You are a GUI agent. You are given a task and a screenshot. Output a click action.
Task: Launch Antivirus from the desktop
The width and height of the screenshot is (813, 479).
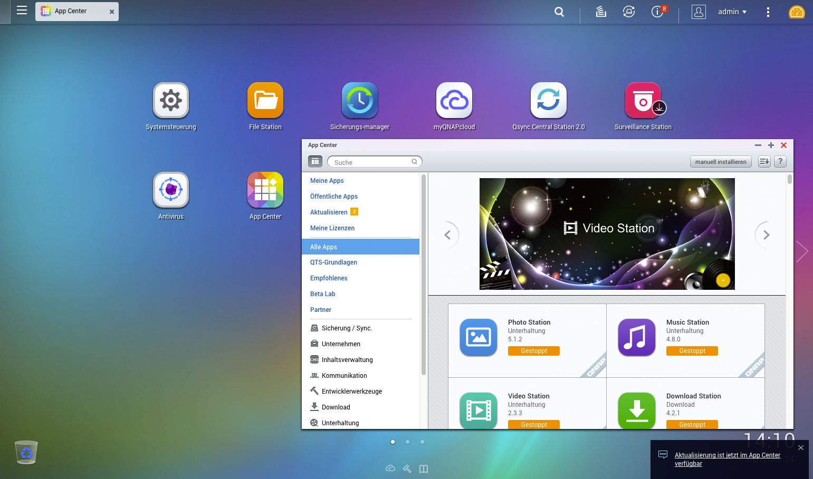click(x=171, y=190)
